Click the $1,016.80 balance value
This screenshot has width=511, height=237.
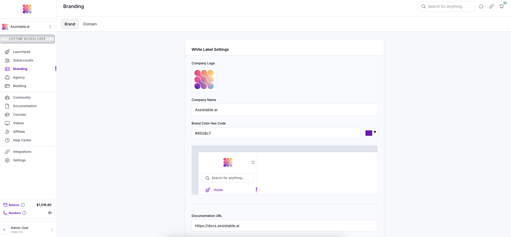coord(44,205)
